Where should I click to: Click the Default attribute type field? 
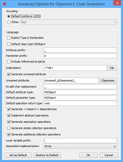coord(80,92)
